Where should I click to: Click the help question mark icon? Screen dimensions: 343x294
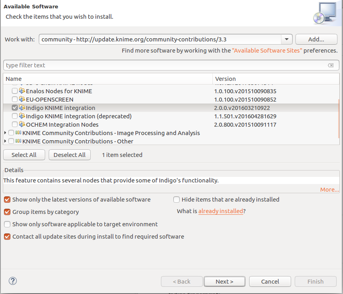13,281
